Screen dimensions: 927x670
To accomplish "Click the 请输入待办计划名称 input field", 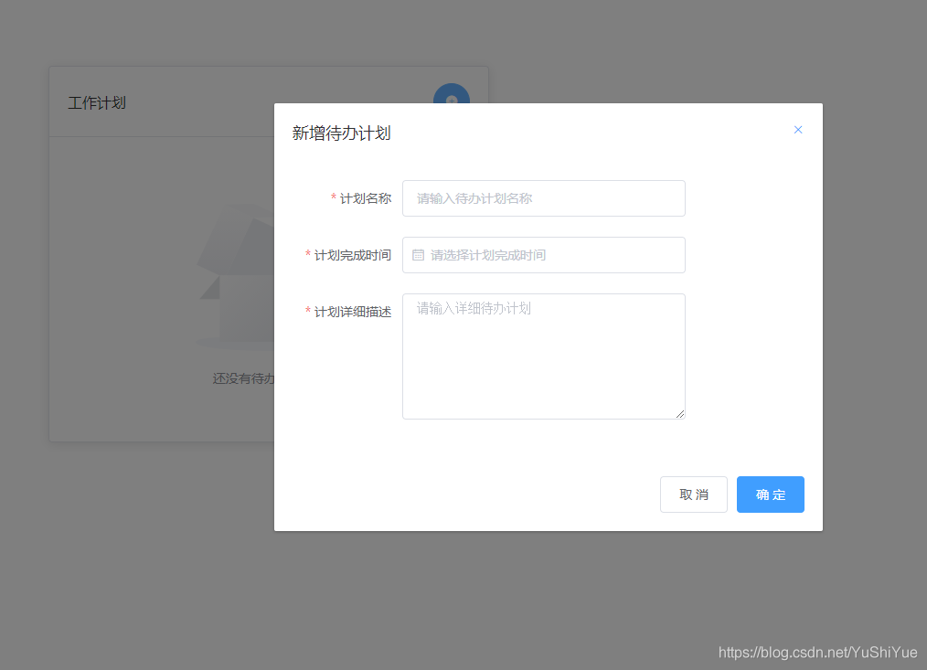I will (x=544, y=198).
